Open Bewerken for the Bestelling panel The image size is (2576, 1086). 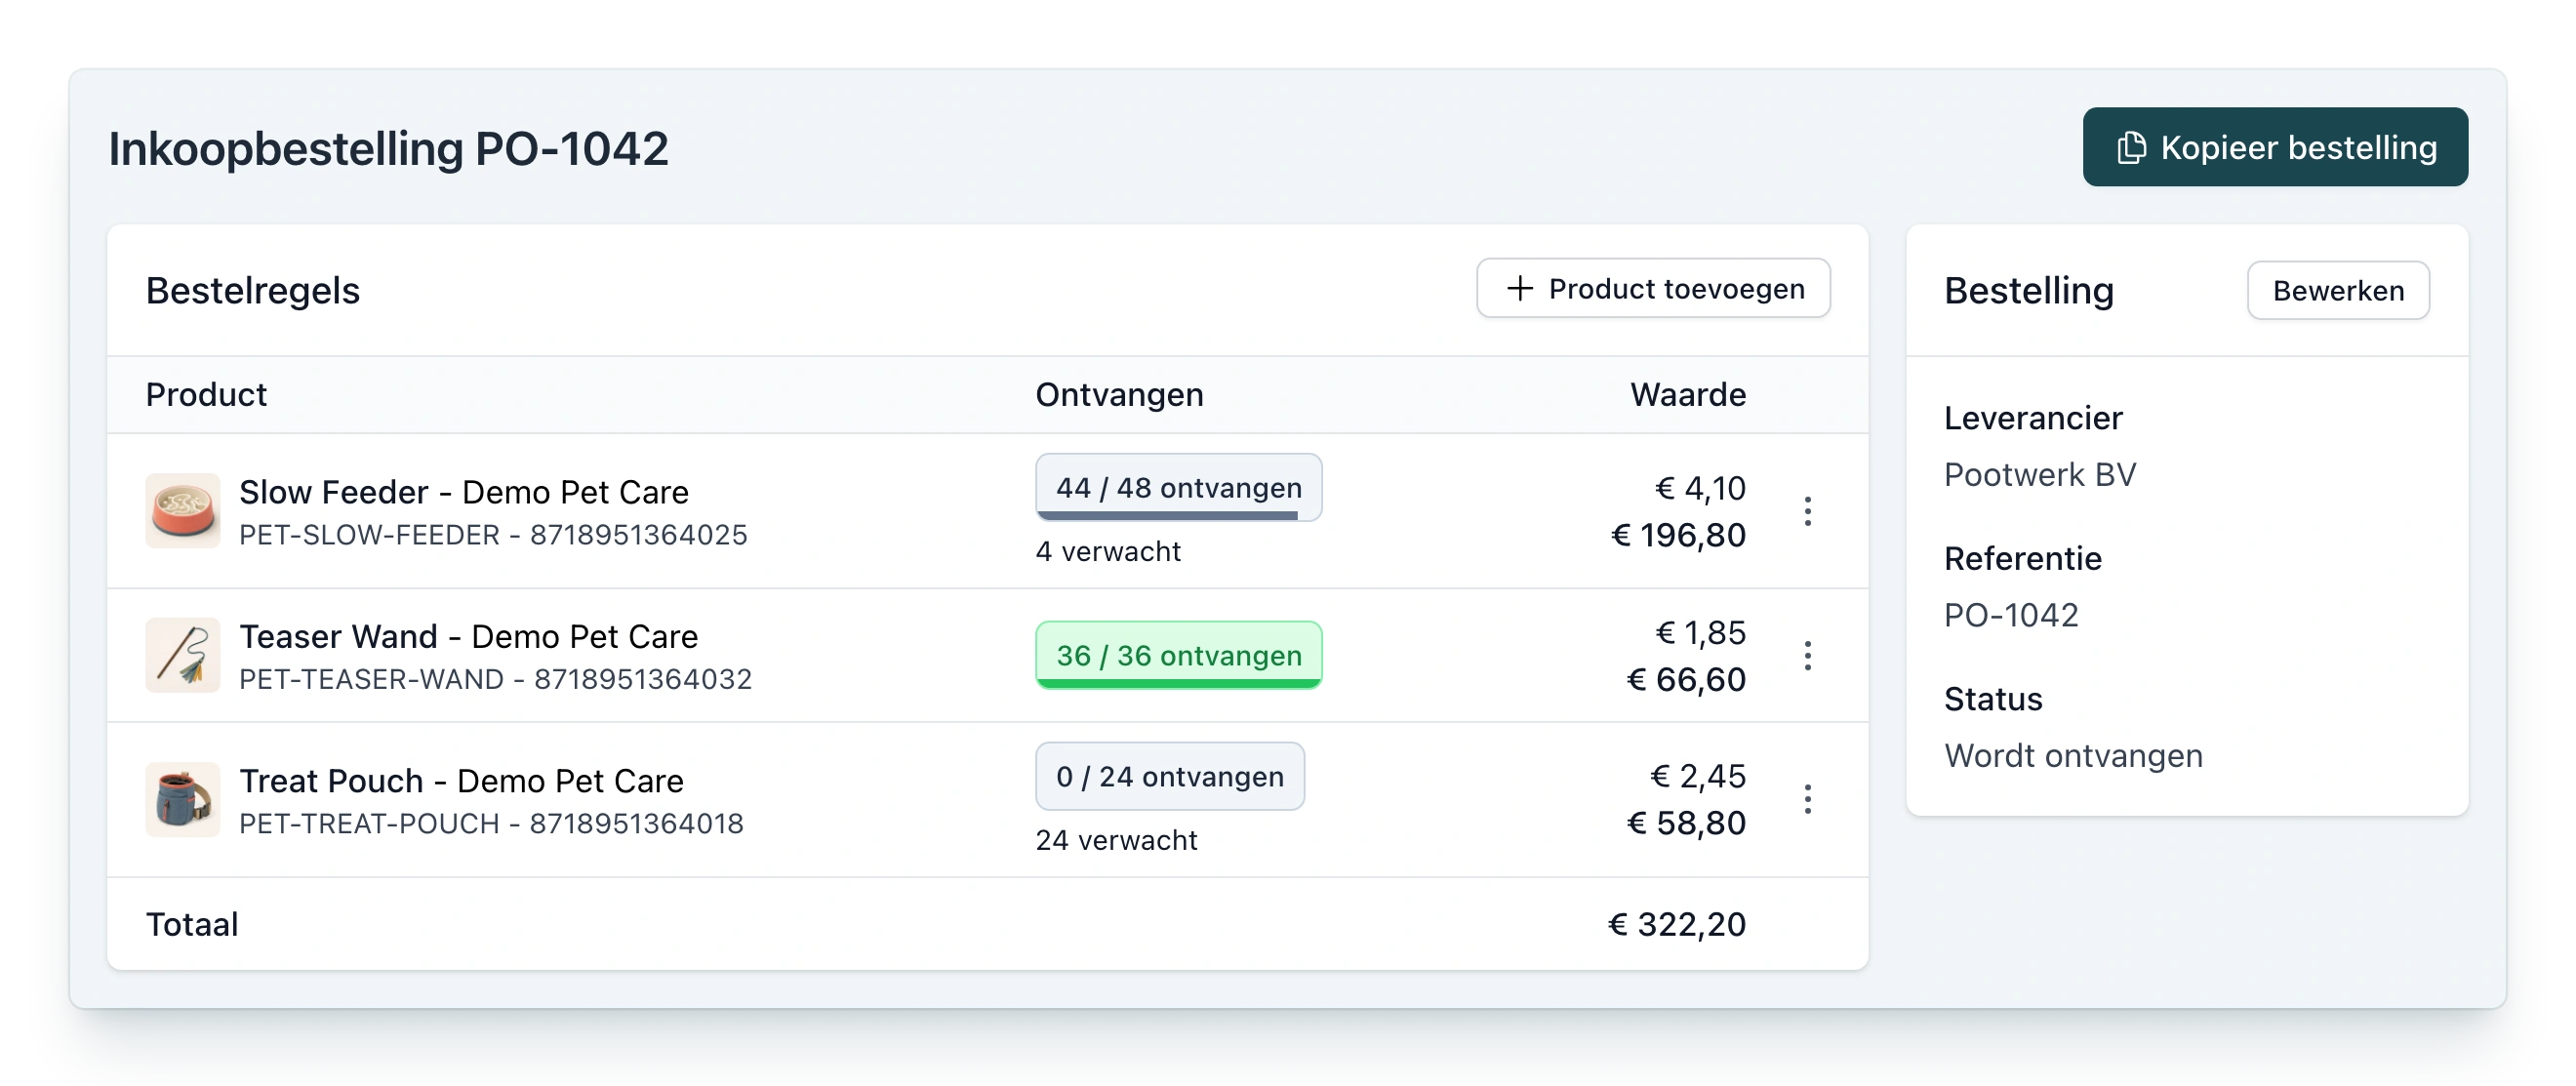click(2337, 290)
